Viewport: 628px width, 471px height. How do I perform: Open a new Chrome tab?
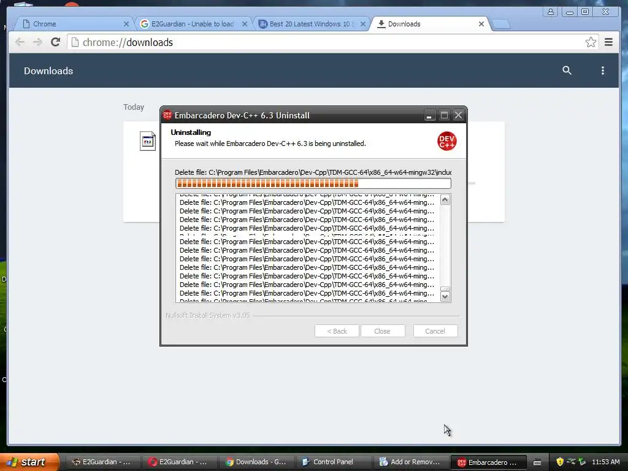501,25
